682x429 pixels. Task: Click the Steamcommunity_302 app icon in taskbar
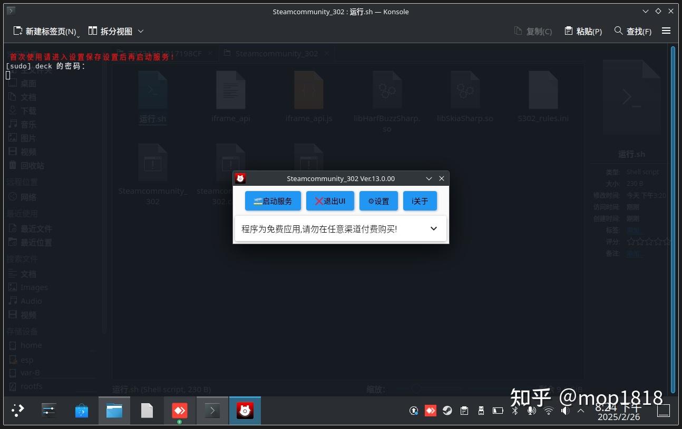[x=245, y=410]
